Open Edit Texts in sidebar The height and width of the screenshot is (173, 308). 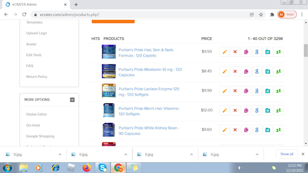(x=34, y=55)
